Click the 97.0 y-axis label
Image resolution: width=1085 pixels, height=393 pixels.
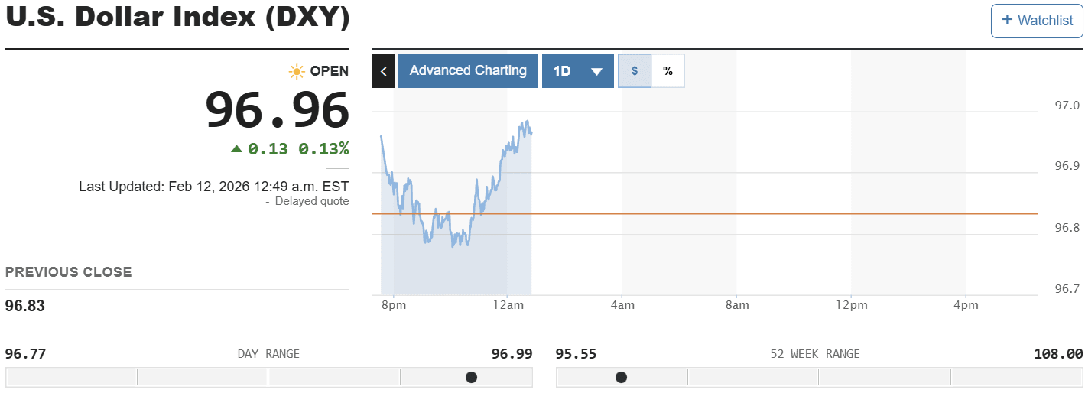[x=1067, y=106]
